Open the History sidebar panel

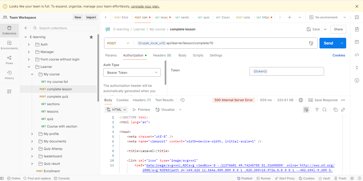coord(9,75)
